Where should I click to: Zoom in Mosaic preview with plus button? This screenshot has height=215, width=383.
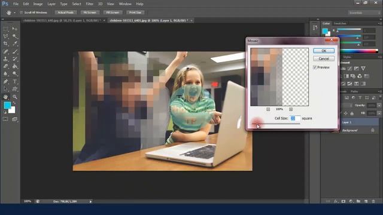[x=291, y=109]
